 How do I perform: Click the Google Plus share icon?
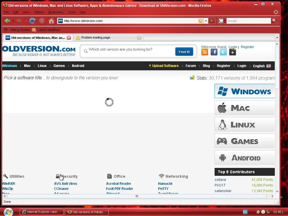pyautogui.click(x=232, y=52)
